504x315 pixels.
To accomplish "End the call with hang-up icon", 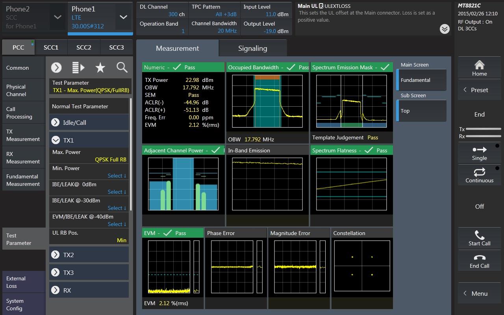I will coord(479,261).
